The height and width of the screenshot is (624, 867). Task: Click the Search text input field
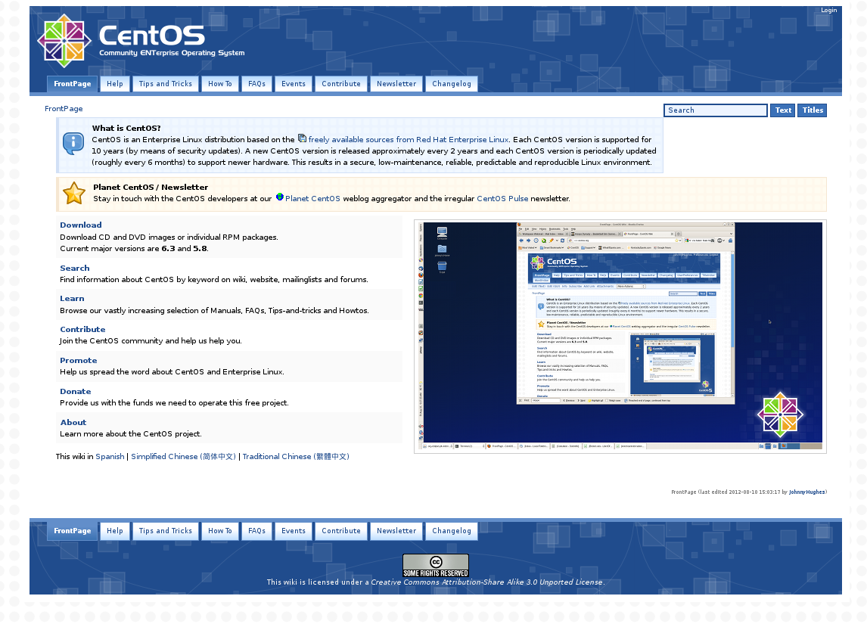coord(715,110)
